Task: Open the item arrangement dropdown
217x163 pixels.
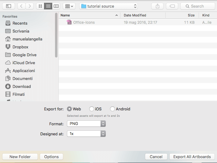Action: point(69,6)
